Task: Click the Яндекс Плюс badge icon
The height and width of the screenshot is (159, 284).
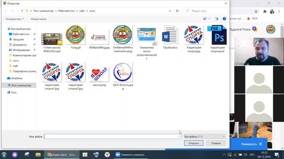Action: pyautogui.click(x=255, y=29)
